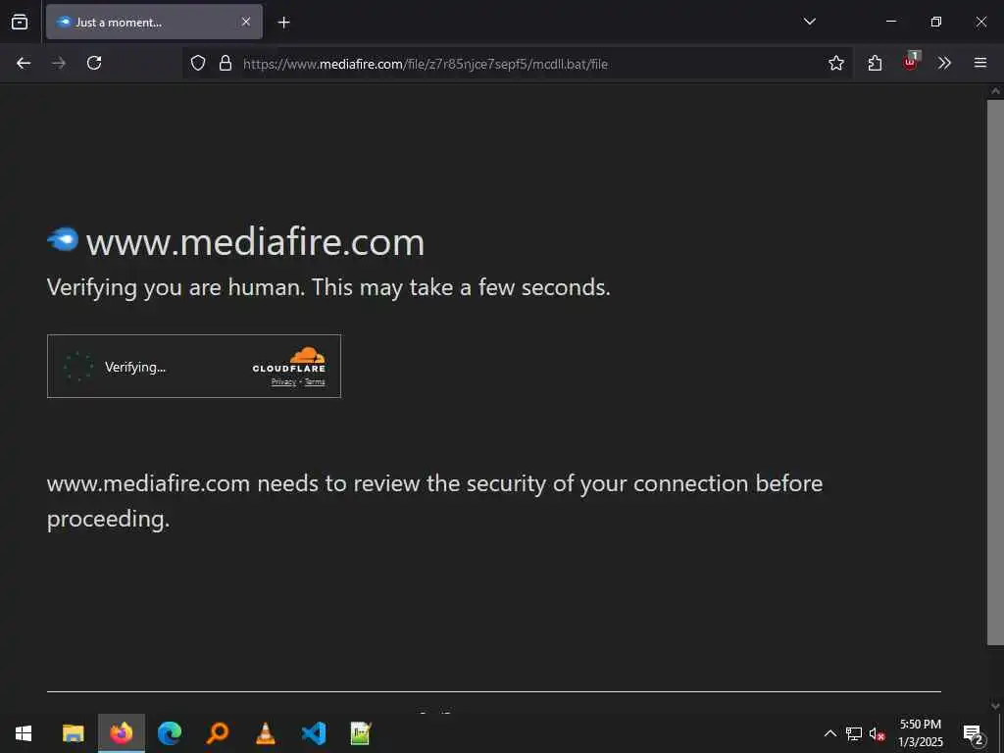Click the page vertical scrollbar thumb
Image resolution: width=1004 pixels, height=753 pixels.
[x=995, y=372]
